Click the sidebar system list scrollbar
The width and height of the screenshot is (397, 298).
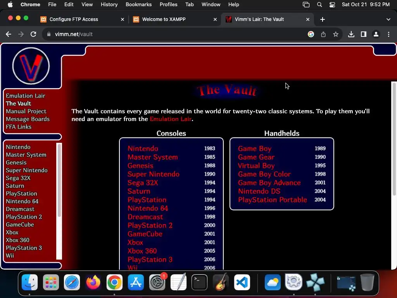[x=59, y=180]
